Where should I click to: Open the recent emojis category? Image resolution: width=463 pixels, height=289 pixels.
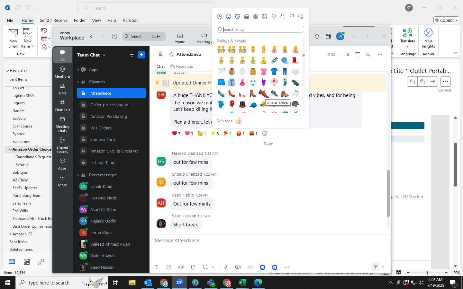pos(220,16)
